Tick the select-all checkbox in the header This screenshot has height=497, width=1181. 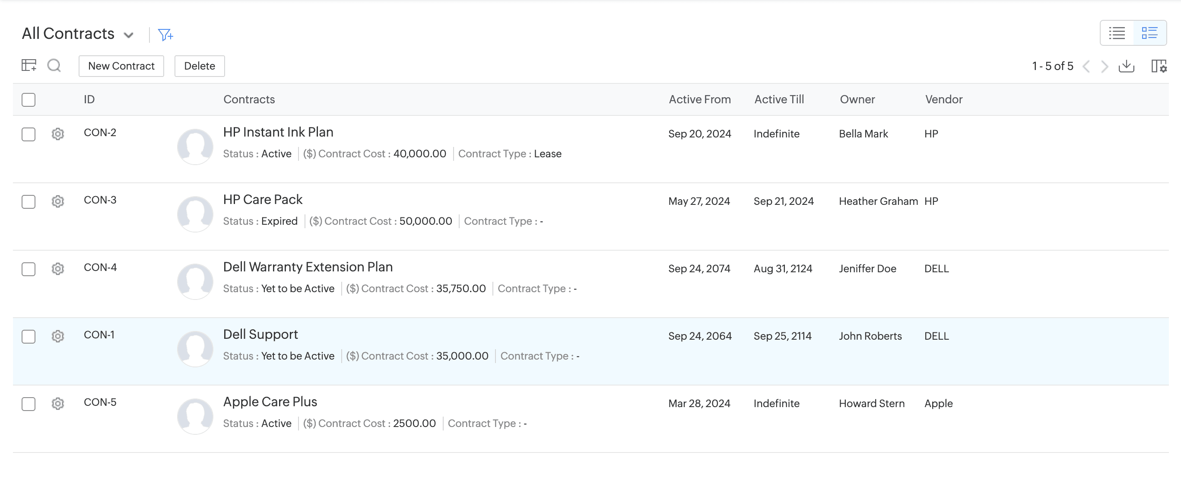click(29, 99)
